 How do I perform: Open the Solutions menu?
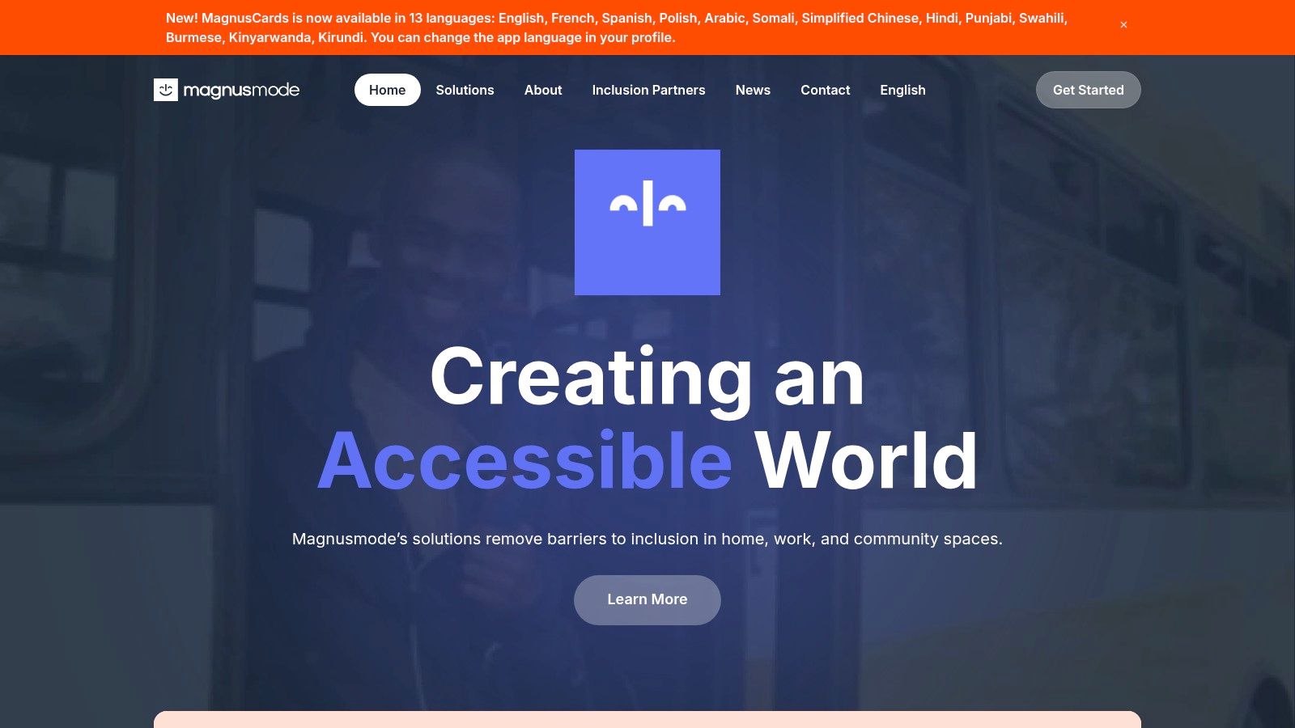click(465, 90)
